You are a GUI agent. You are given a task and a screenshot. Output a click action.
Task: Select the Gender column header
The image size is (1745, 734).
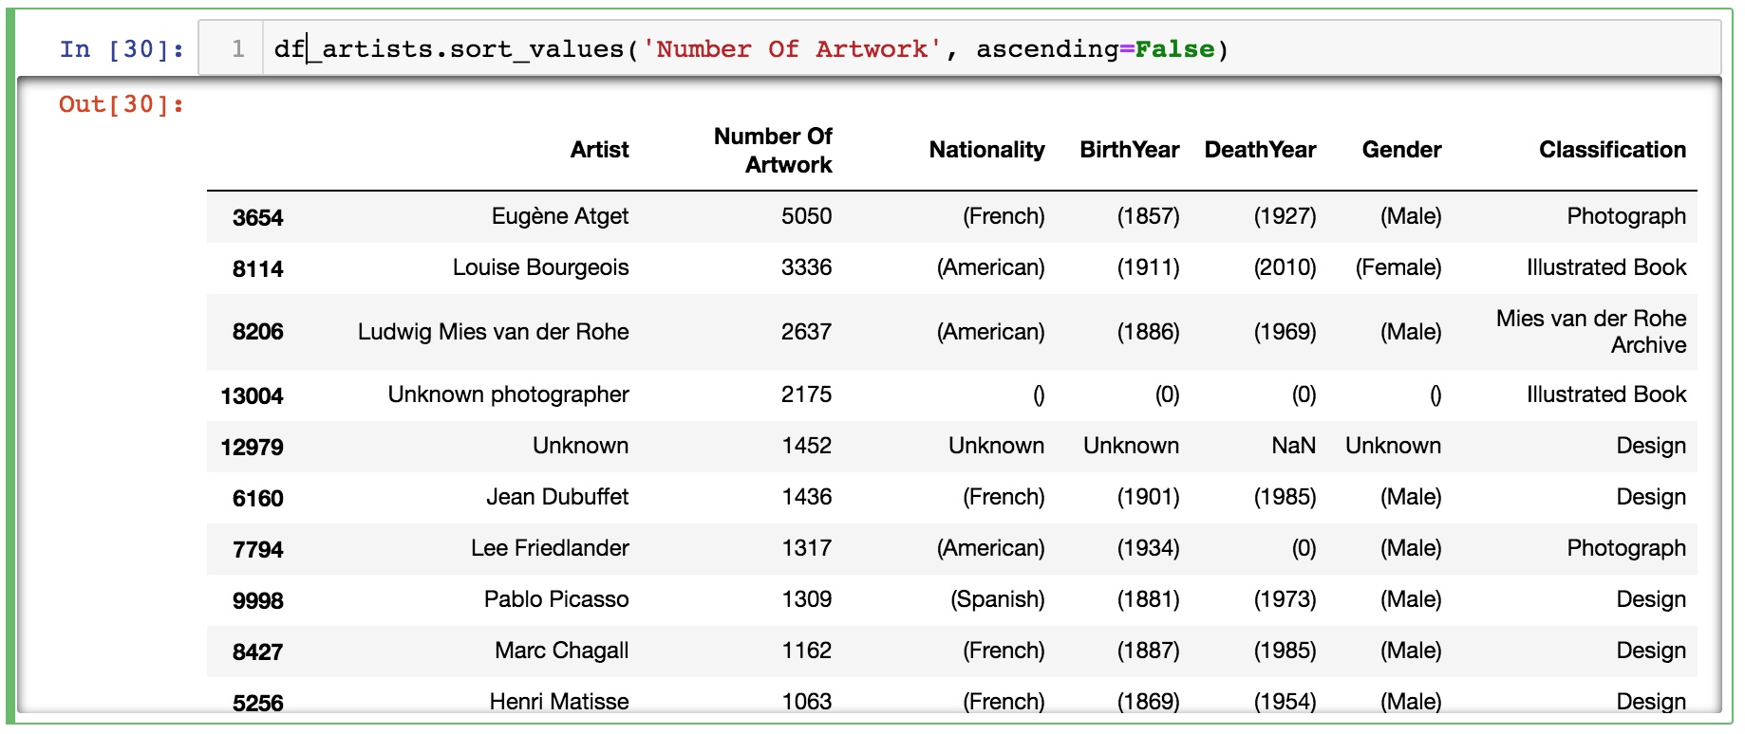1401,150
